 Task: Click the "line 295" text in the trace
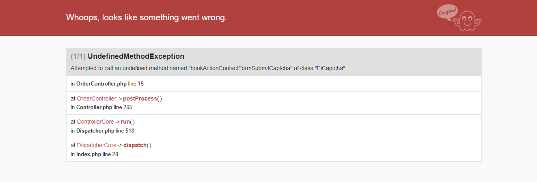[123, 107]
